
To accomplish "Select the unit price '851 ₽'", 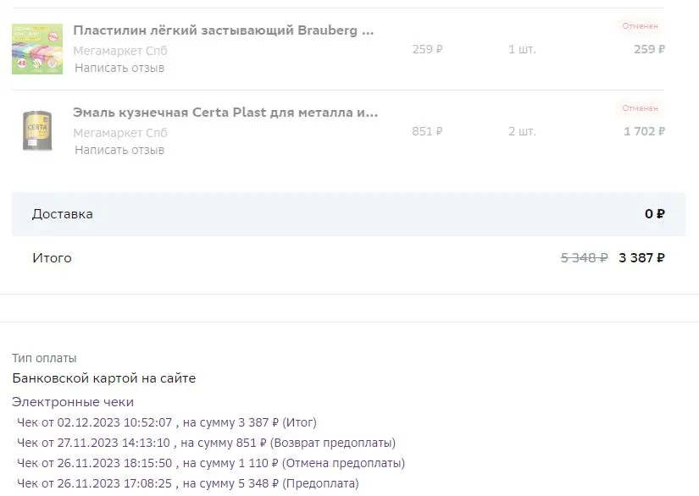I will [427, 131].
